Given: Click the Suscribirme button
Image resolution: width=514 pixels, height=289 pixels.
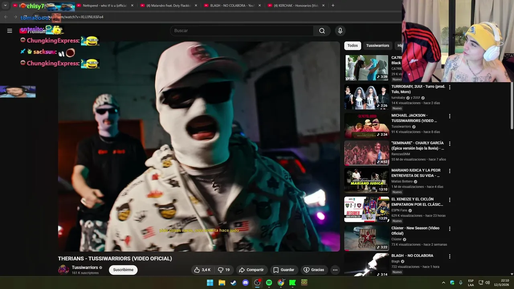Looking at the screenshot, I should pyautogui.click(x=123, y=270).
